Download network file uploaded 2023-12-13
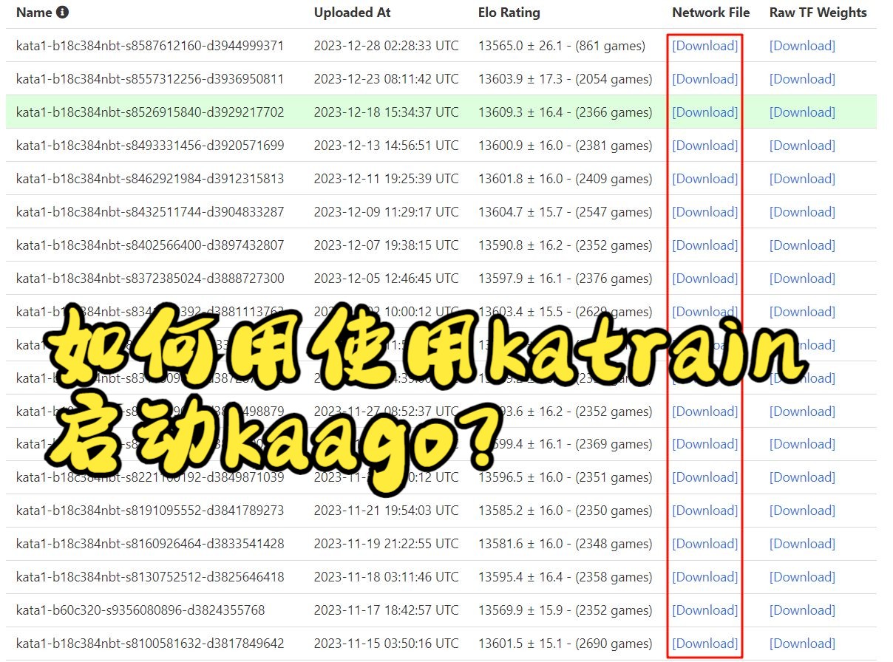 pos(704,145)
